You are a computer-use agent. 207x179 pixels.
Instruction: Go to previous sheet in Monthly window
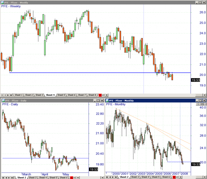coord(110,177)
